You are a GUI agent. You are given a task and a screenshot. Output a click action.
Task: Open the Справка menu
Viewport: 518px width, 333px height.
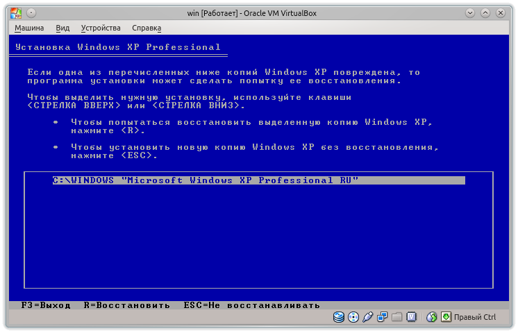pos(147,28)
